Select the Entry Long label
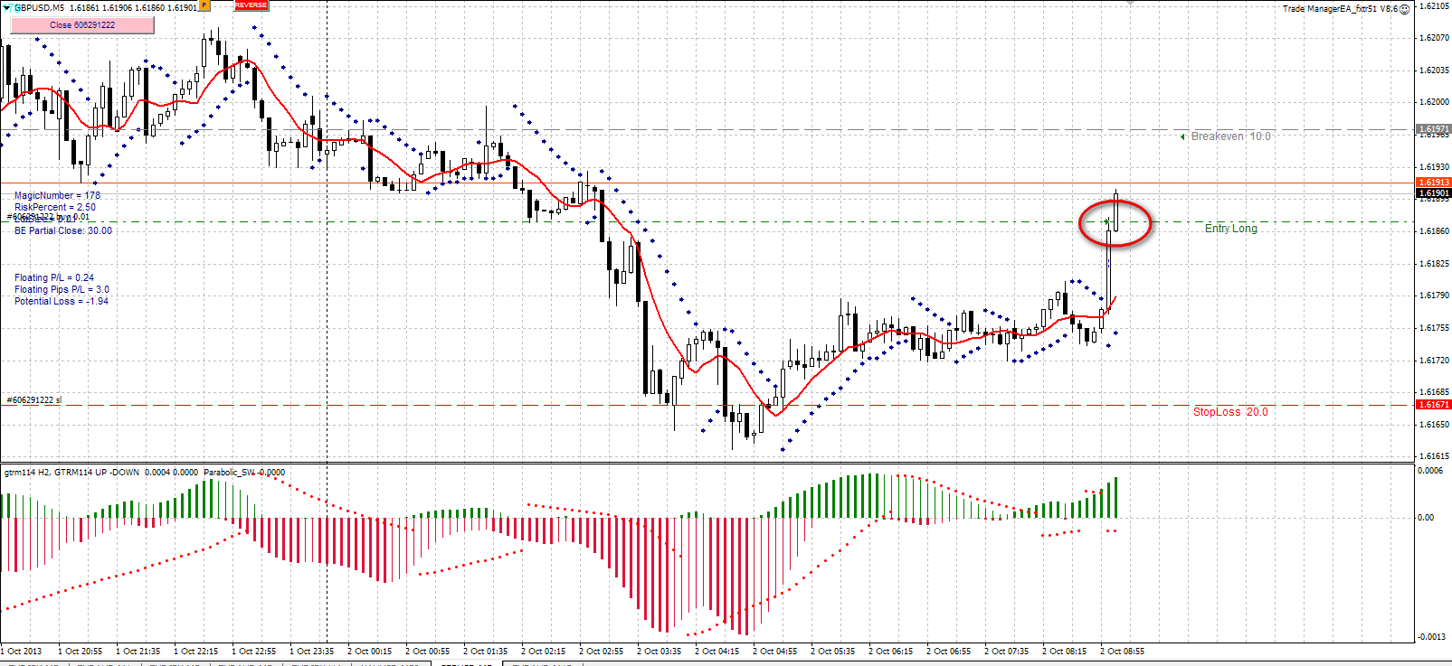 [x=1230, y=229]
